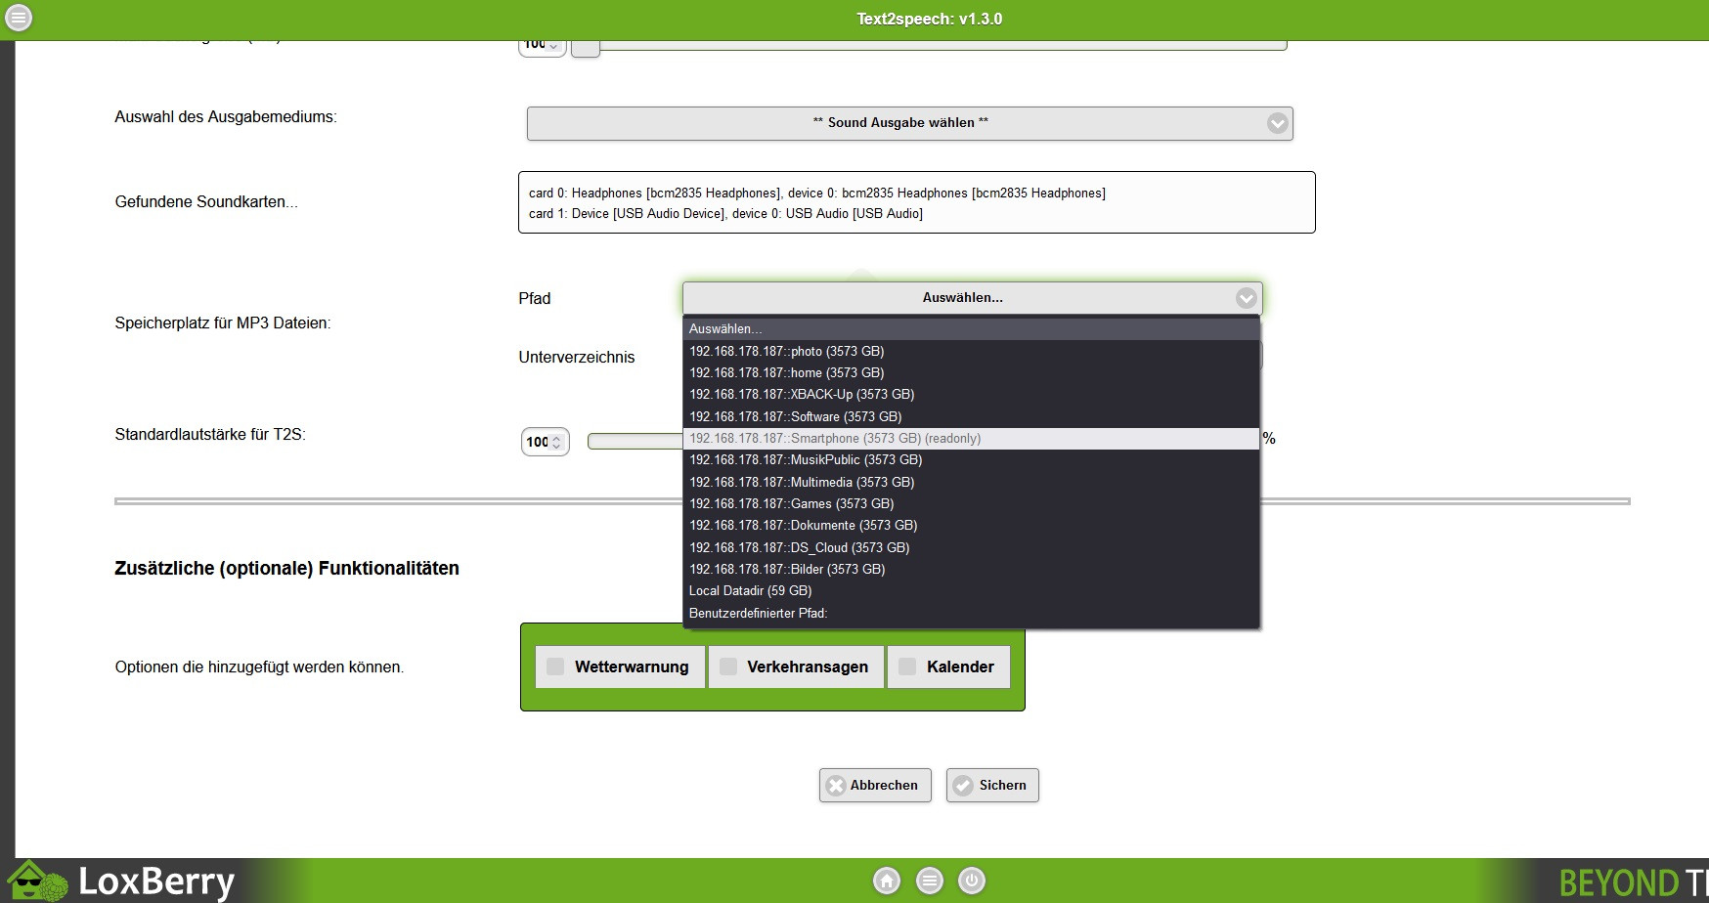1709x903 pixels.
Task: Click the Zusätzliche (optionale) Funktionalitäten heading
Action: pyautogui.click(x=286, y=569)
